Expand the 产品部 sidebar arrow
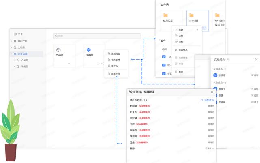The image size is (260, 163). click(x=15, y=60)
